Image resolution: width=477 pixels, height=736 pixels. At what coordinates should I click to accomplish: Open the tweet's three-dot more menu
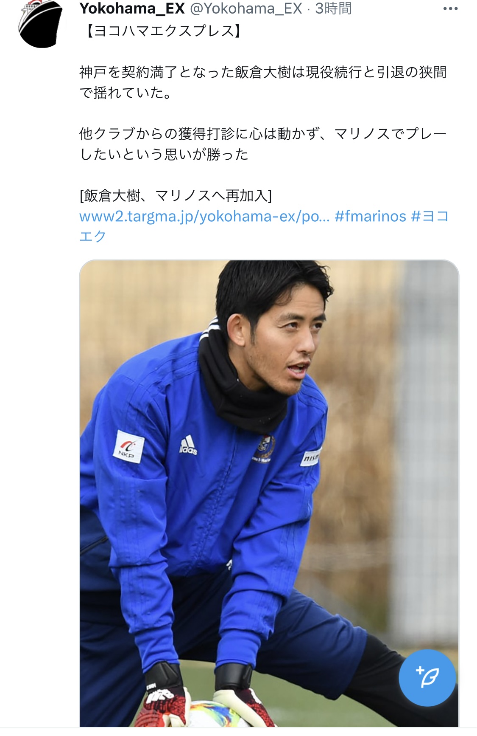point(450,9)
